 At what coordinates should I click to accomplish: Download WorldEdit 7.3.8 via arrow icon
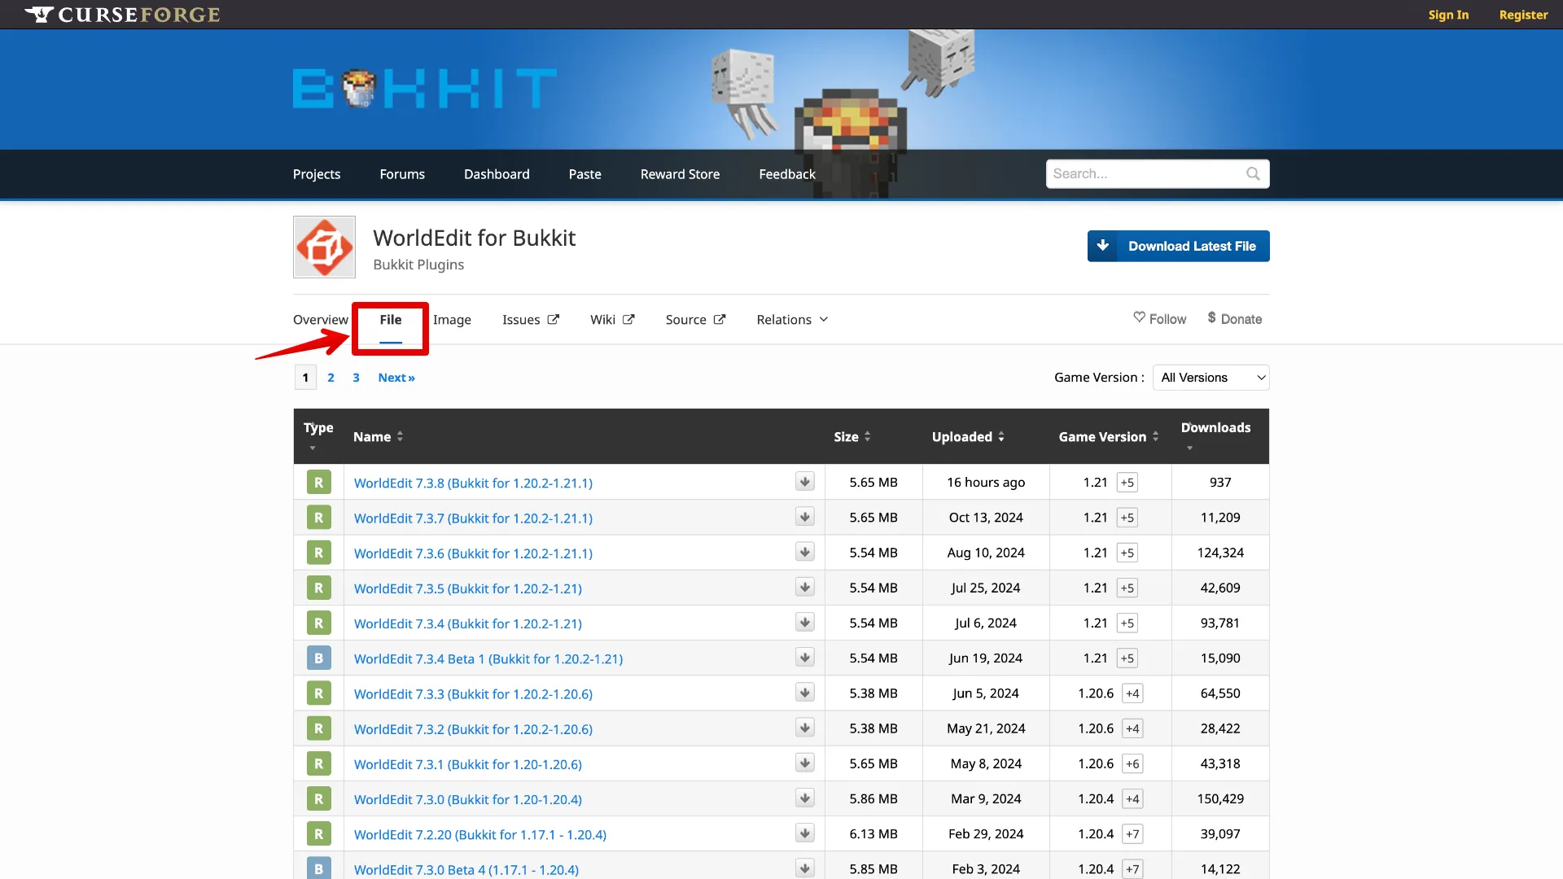point(804,482)
